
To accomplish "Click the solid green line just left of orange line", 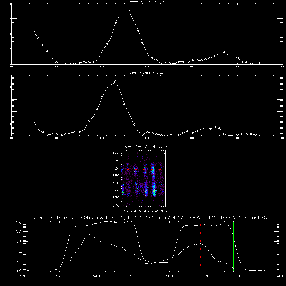I will 138,246.
